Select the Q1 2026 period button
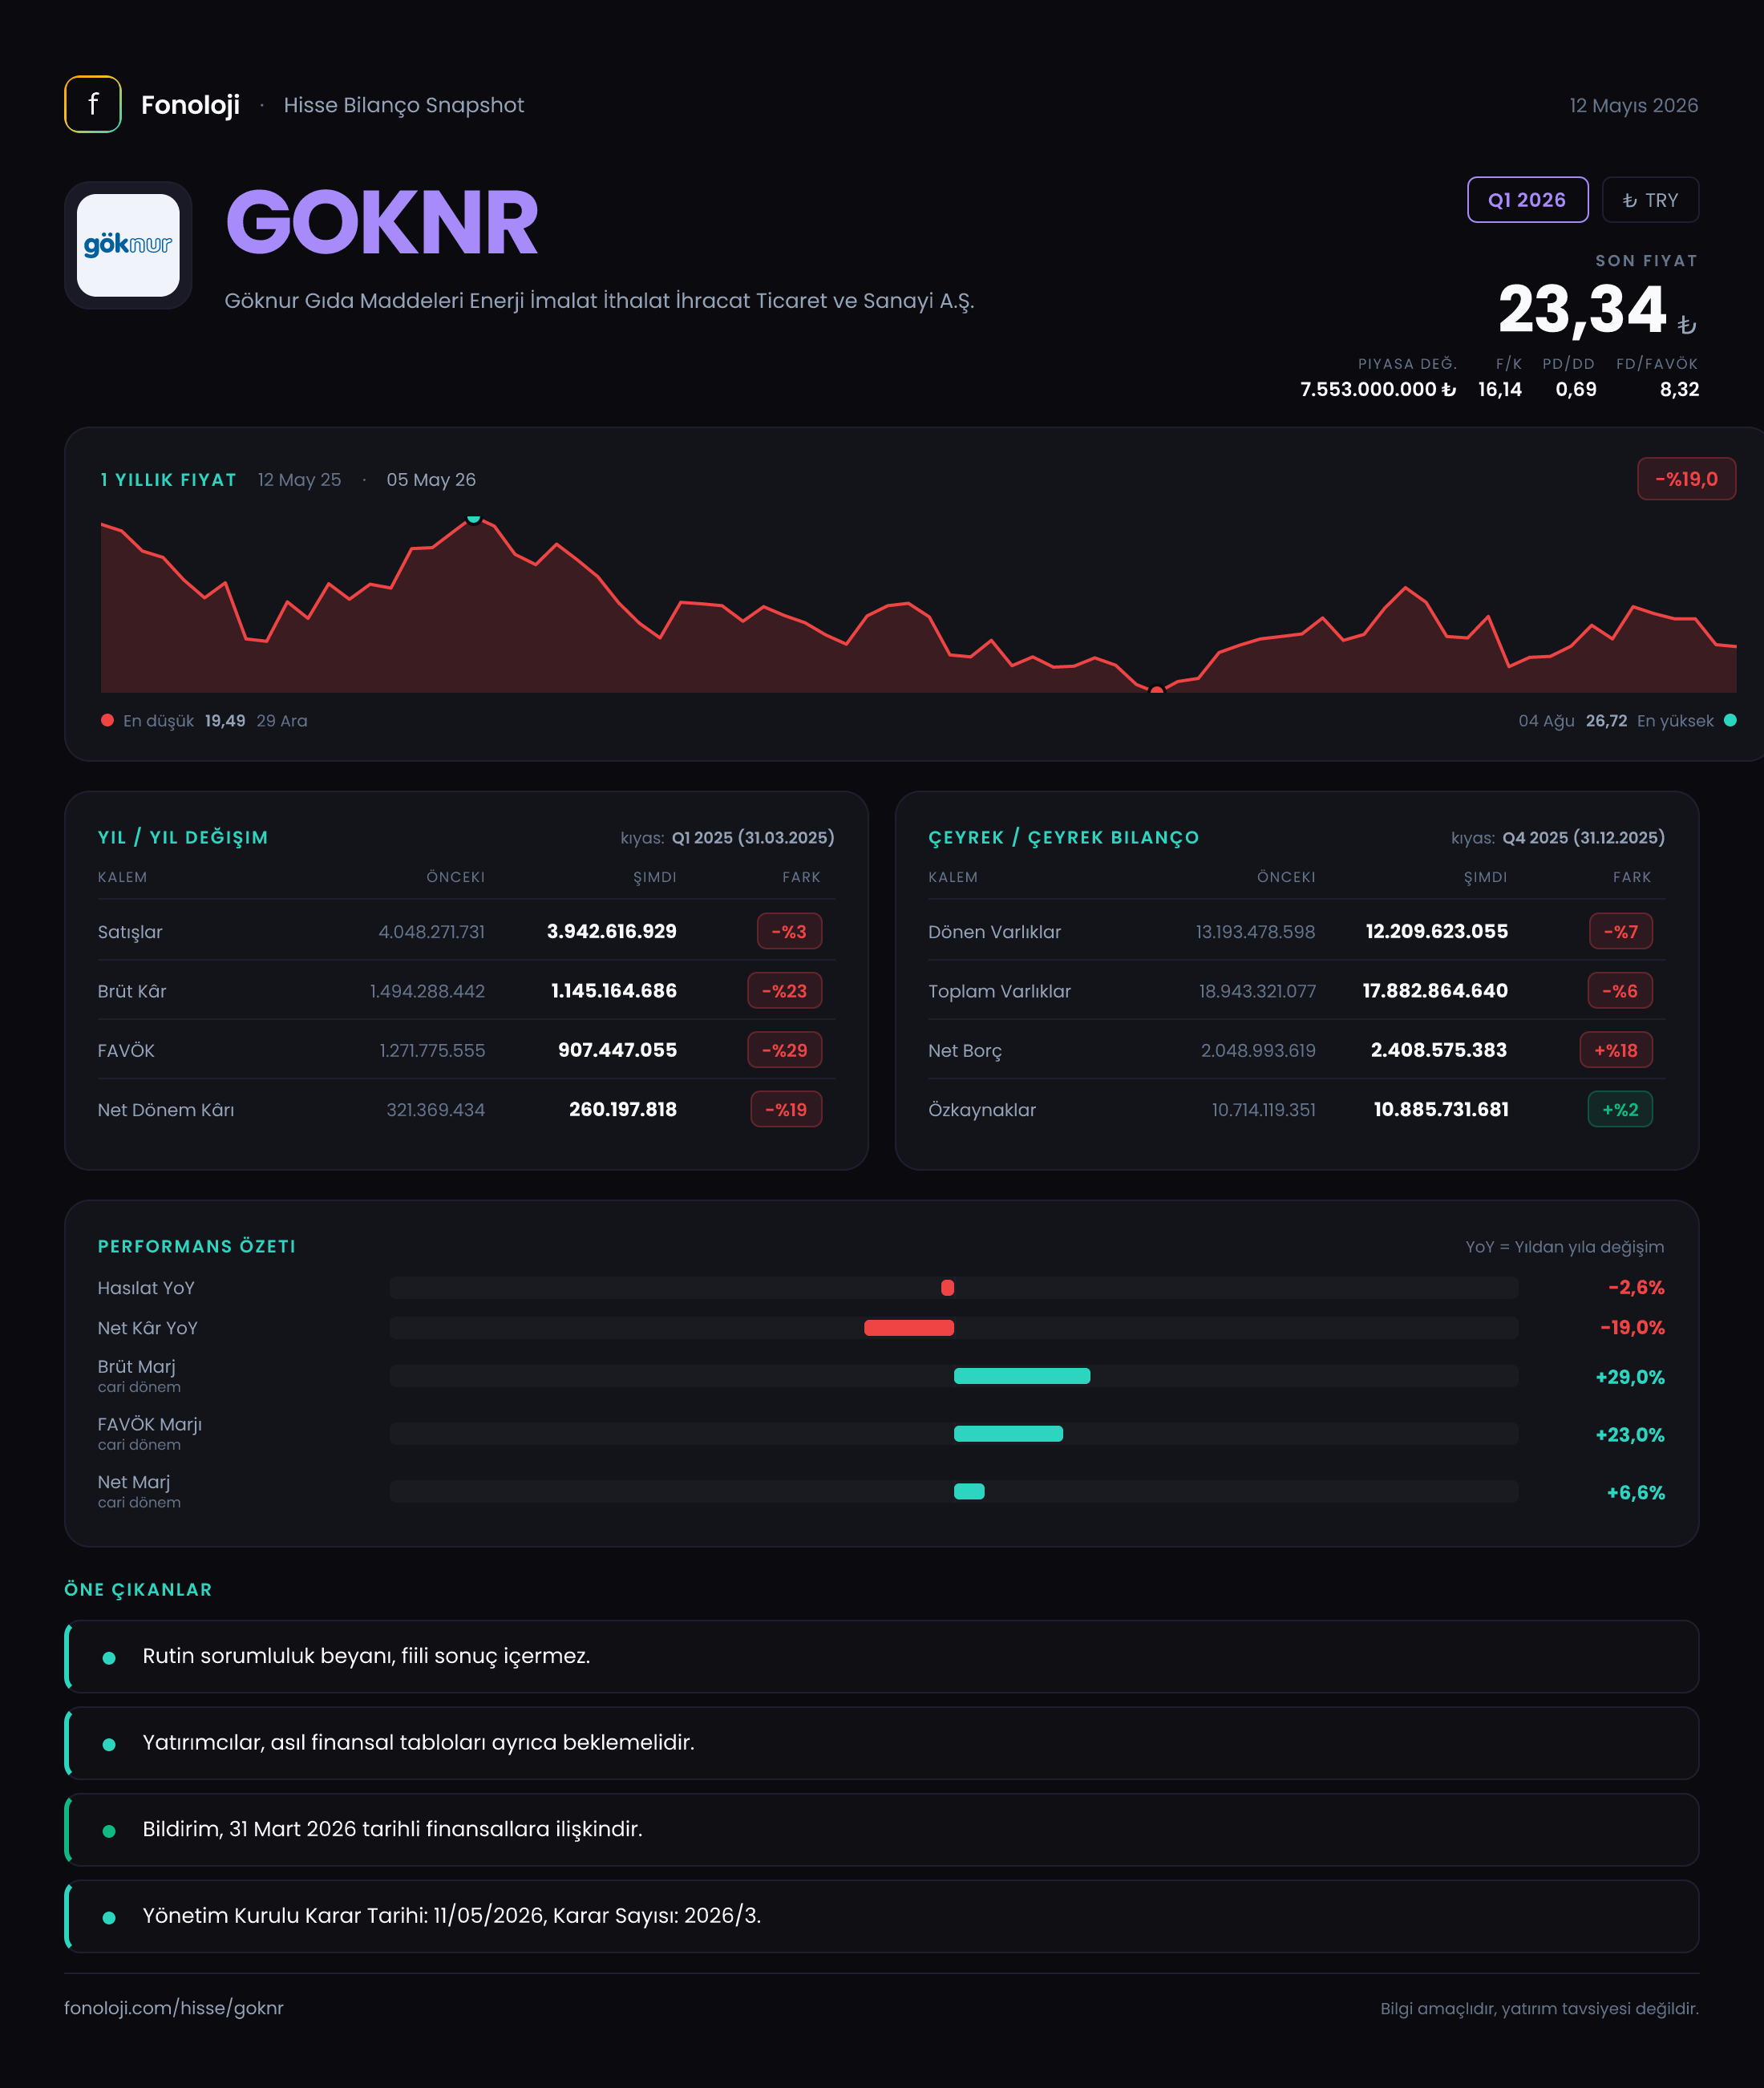Screen dimensions: 1764x2088 pyautogui.click(x=1527, y=200)
